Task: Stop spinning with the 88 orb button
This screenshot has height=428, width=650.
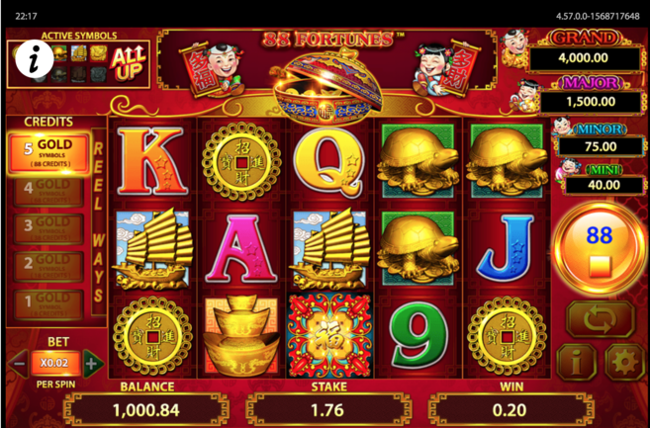Action: coord(600,247)
